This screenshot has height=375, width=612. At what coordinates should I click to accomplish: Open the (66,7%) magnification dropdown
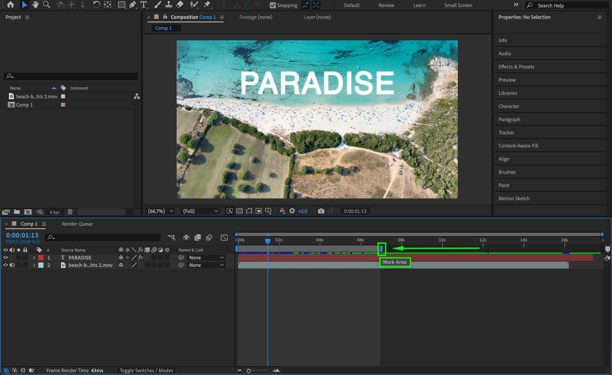(161, 211)
